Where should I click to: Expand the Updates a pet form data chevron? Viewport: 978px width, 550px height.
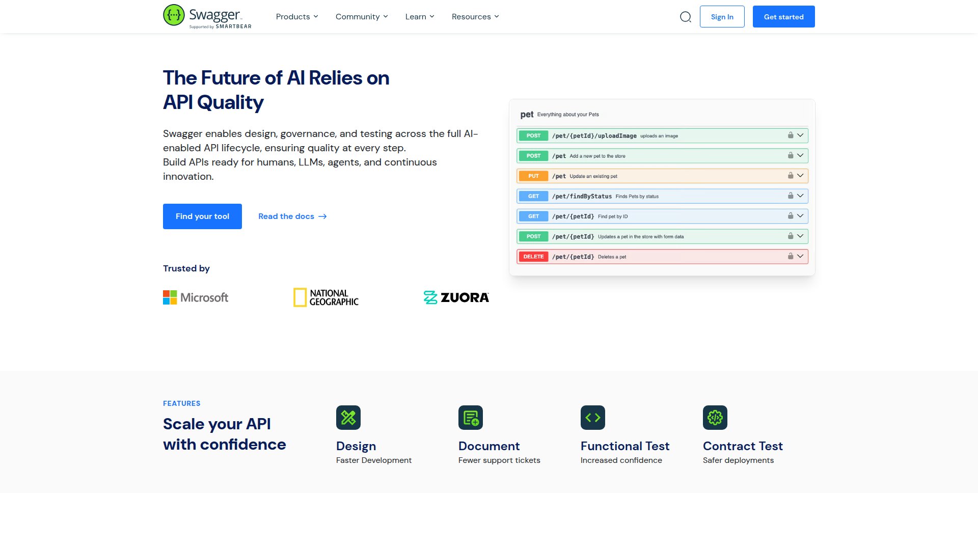[x=800, y=236]
